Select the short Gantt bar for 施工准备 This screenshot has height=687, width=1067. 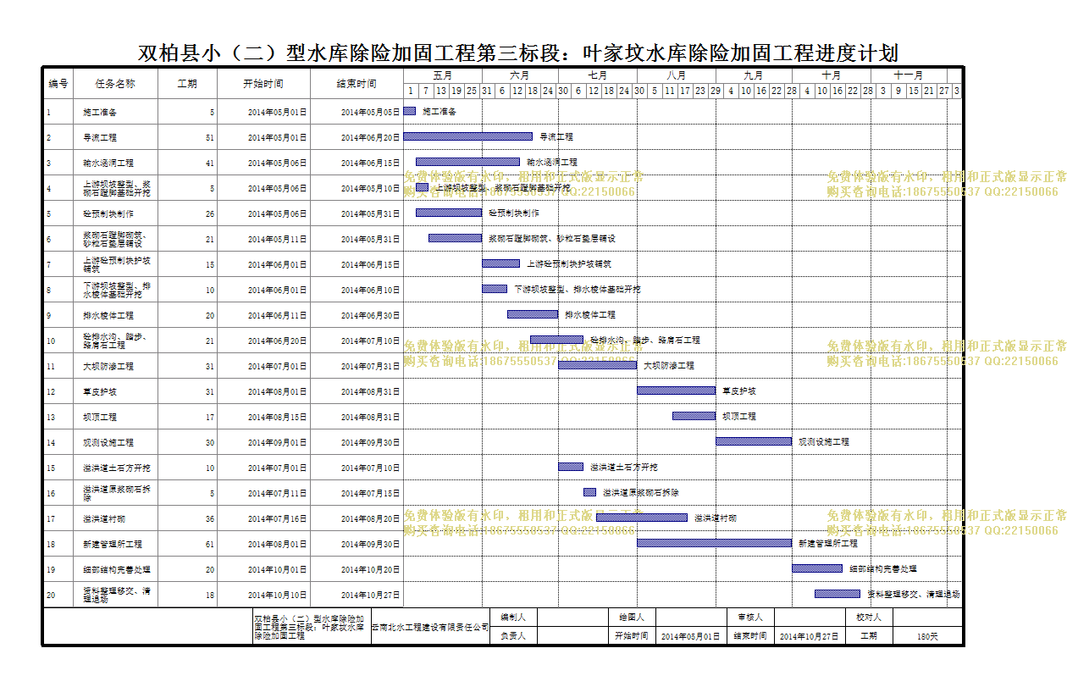coord(410,111)
